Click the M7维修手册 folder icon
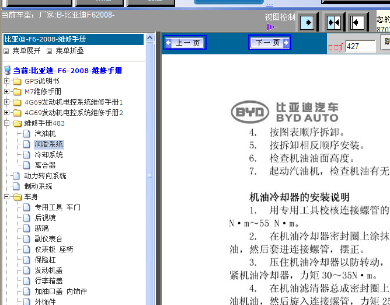This screenshot has height=305, width=390. [17, 92]
